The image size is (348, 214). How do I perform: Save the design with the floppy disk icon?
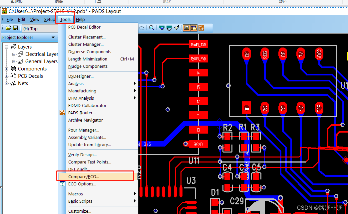[x=15, y=28]
